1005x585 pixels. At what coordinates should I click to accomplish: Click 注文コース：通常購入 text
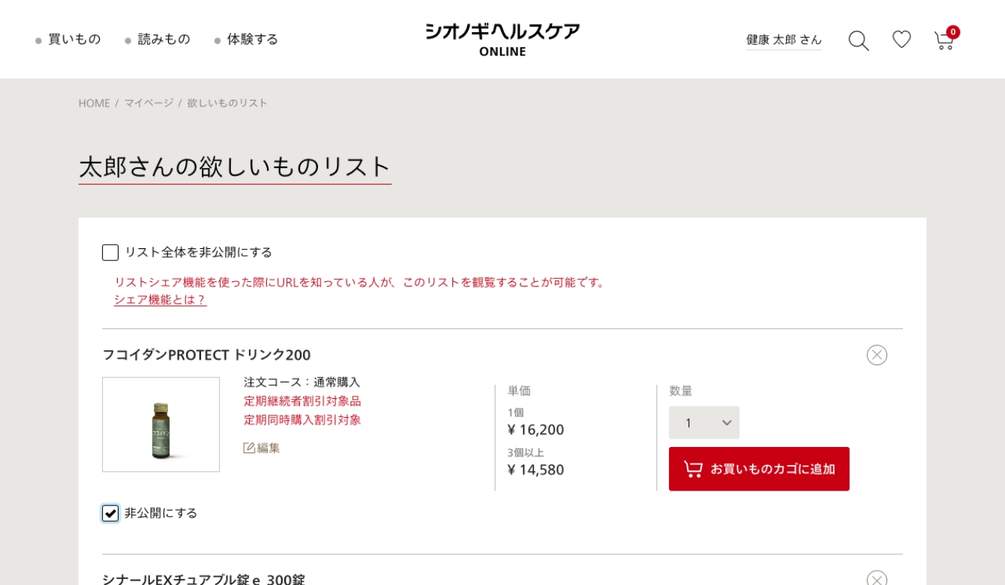point(302,382)
